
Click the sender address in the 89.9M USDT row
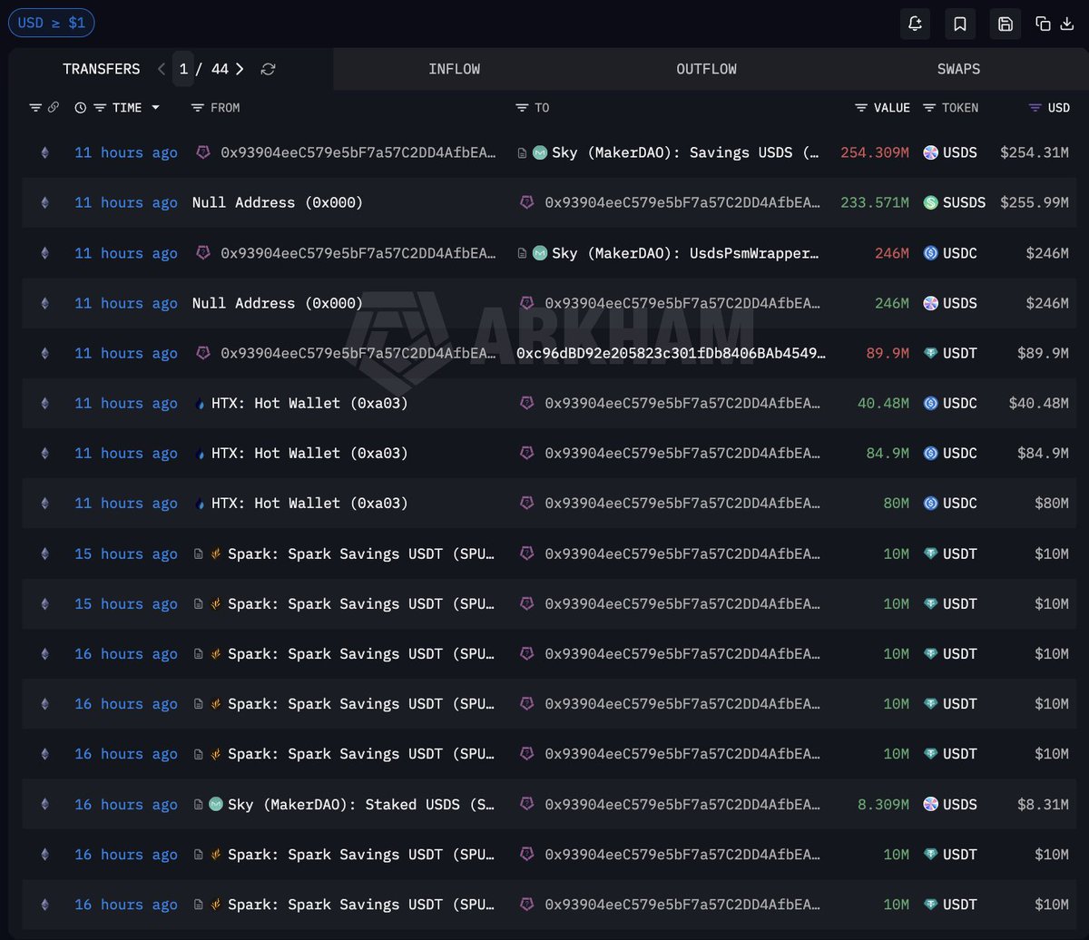coord(358,353)
